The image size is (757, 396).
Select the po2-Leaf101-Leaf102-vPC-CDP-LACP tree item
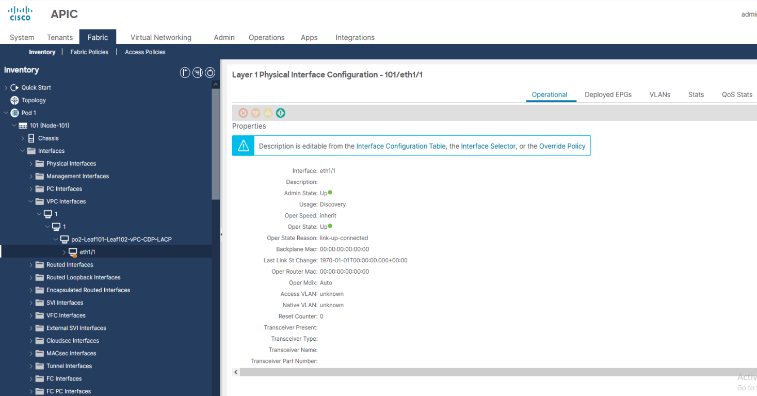121,240
